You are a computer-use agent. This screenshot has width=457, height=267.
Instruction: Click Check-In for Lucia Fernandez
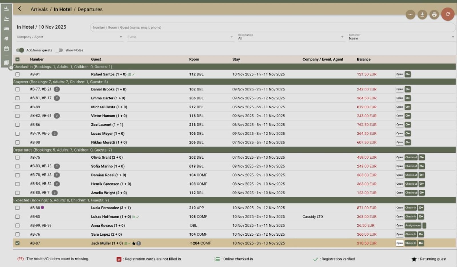click(x=411, y=208)
